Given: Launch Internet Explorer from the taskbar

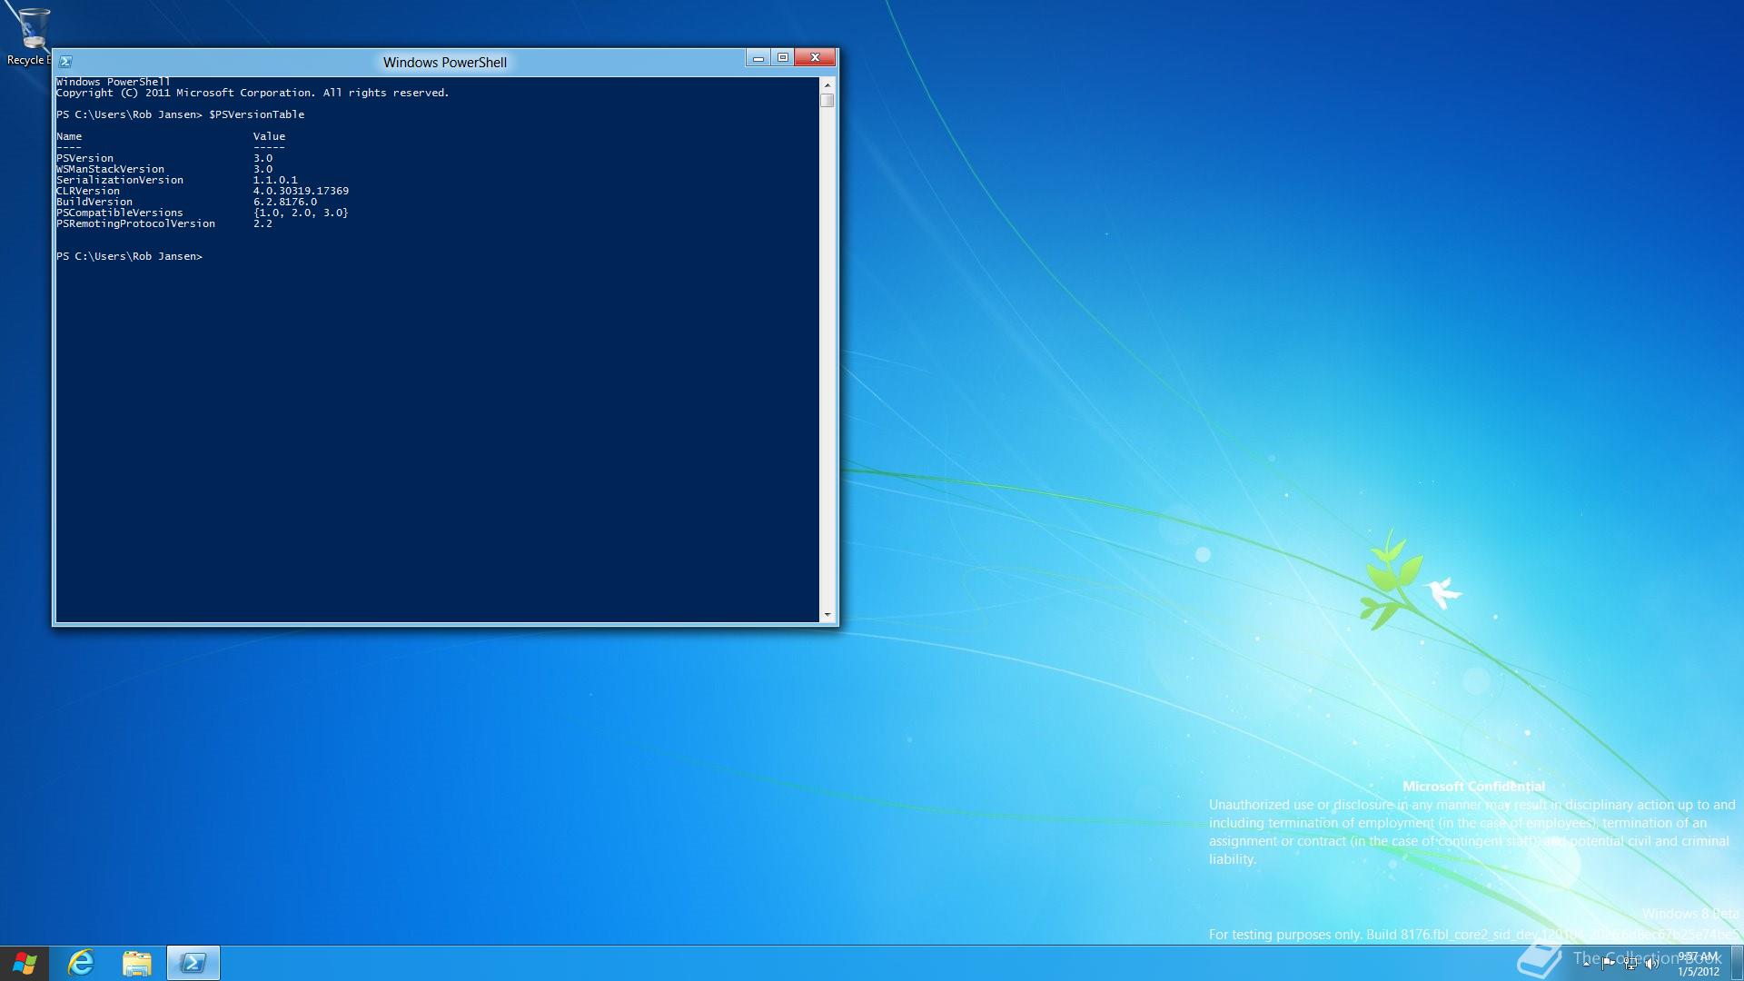Looking at the screenshot, I should (81, 963).
